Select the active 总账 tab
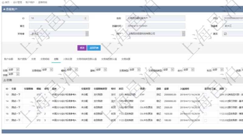243x135 pixels. coord(56,59)
